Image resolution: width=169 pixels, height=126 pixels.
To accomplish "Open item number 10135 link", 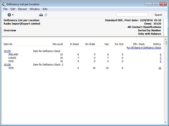I will click(7, 51).
